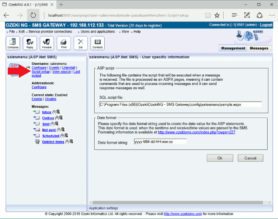Image resolution: width=278 pixels, height=219 pixels.
Task: Open Service provider connections menu
Action: pos(50,32)
